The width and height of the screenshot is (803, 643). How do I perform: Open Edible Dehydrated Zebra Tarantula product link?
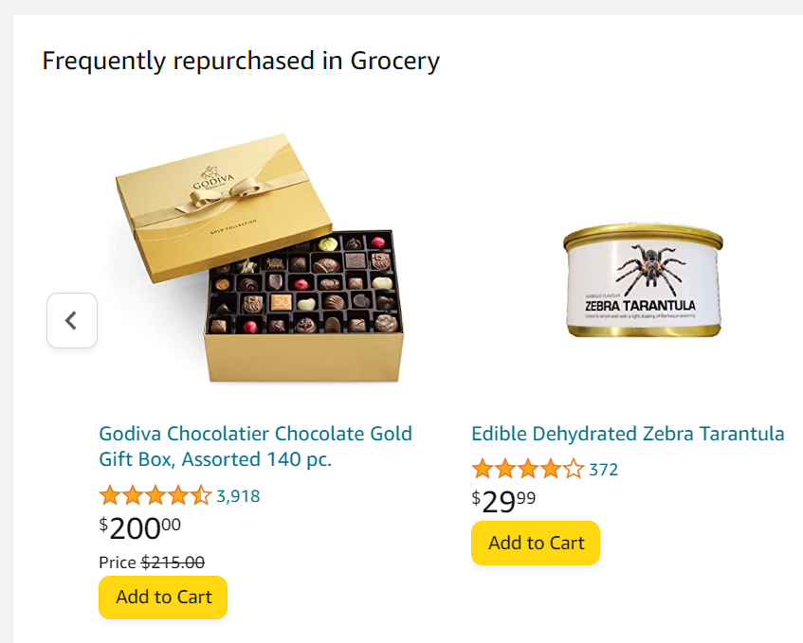click(628, 434)
